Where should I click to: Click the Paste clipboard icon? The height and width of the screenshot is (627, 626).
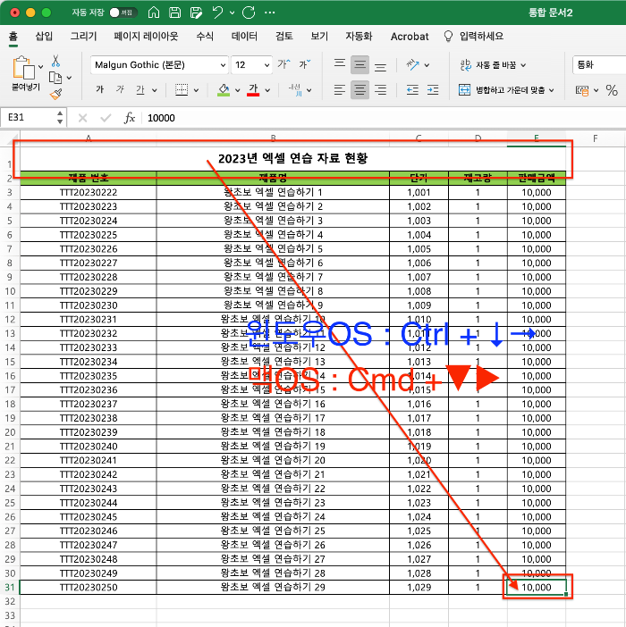pos(23,67)
